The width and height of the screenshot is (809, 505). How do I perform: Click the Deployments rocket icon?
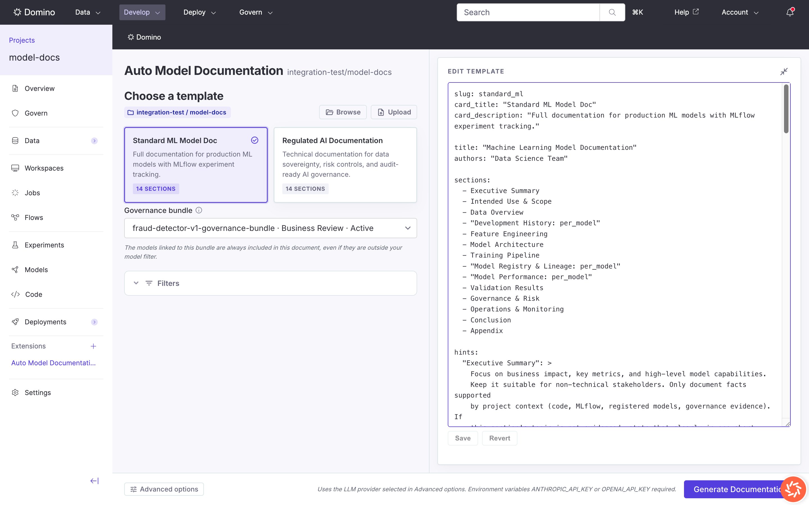pos(15,322)
